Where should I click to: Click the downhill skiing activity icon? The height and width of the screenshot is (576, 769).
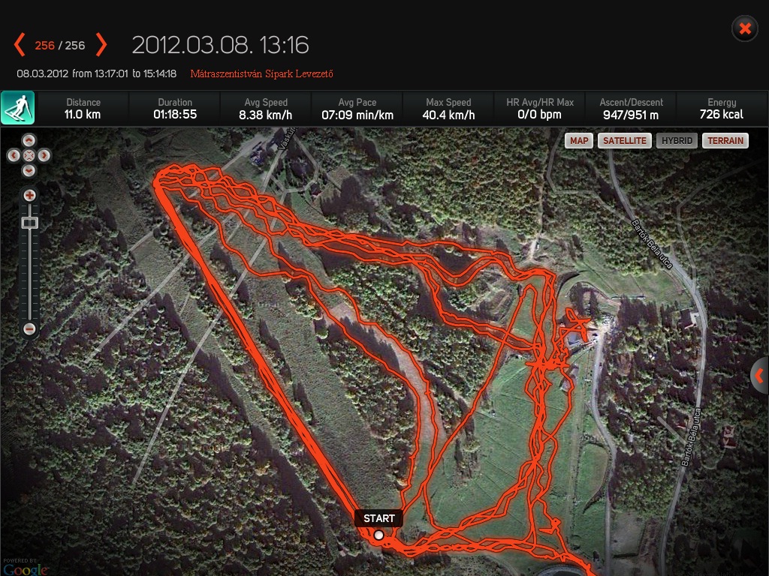(18, 108)
